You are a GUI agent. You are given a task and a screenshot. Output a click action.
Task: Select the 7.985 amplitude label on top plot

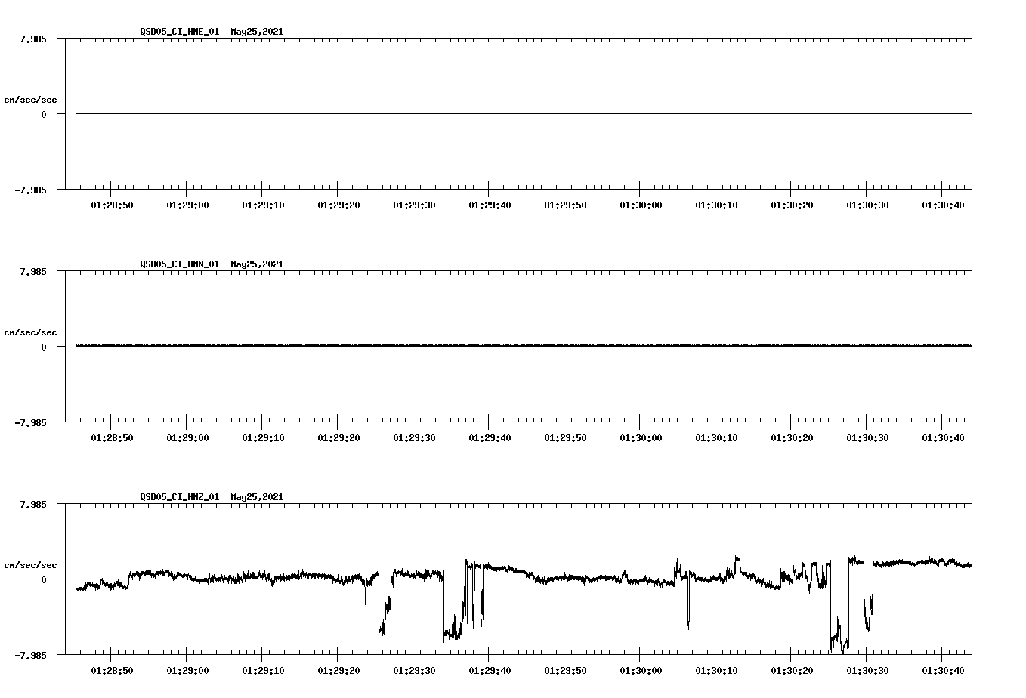[32, 38]
